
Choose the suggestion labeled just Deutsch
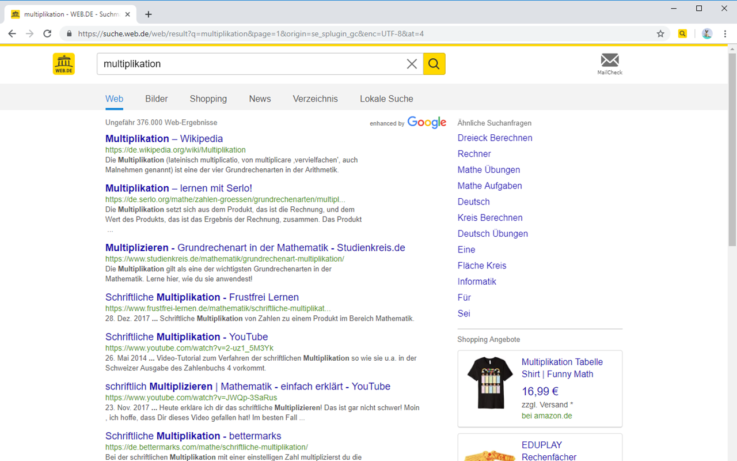tap(474, 202)
